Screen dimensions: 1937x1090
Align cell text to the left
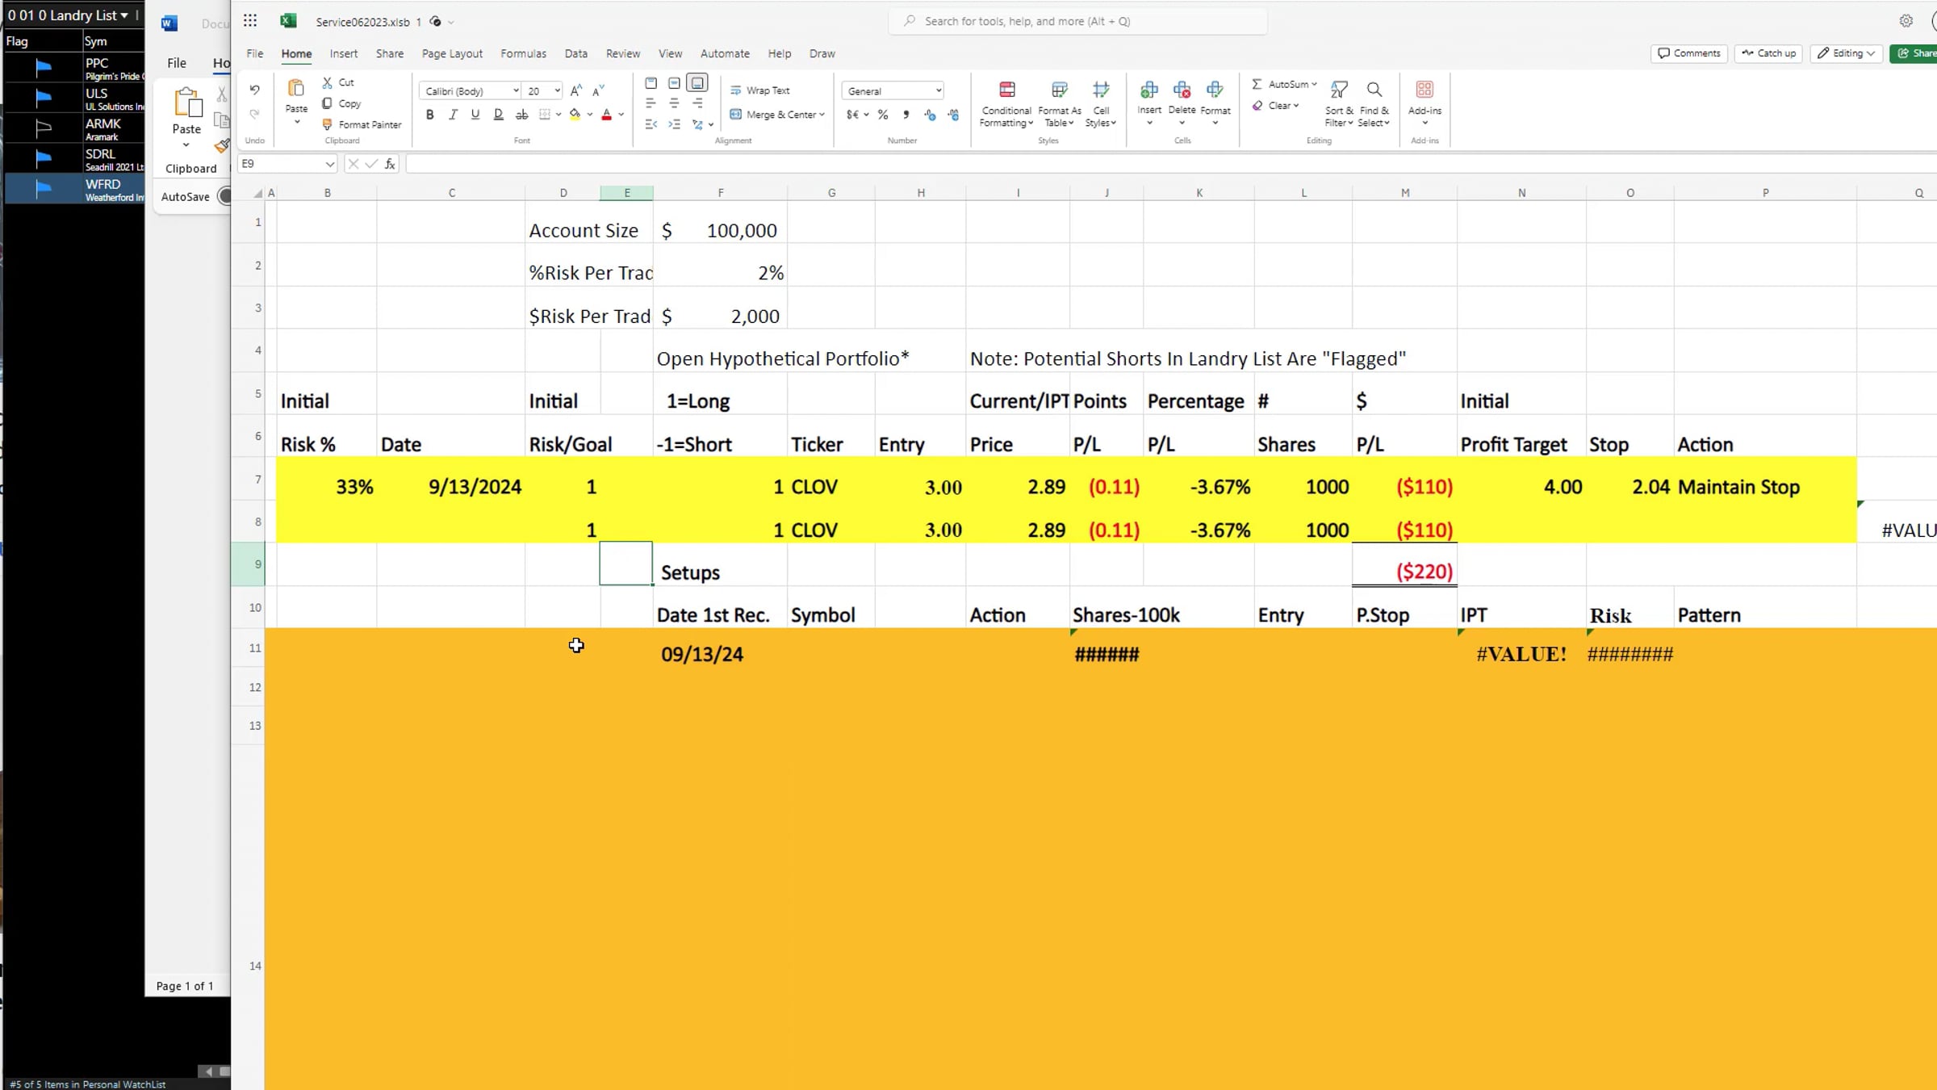click(651, 103)
